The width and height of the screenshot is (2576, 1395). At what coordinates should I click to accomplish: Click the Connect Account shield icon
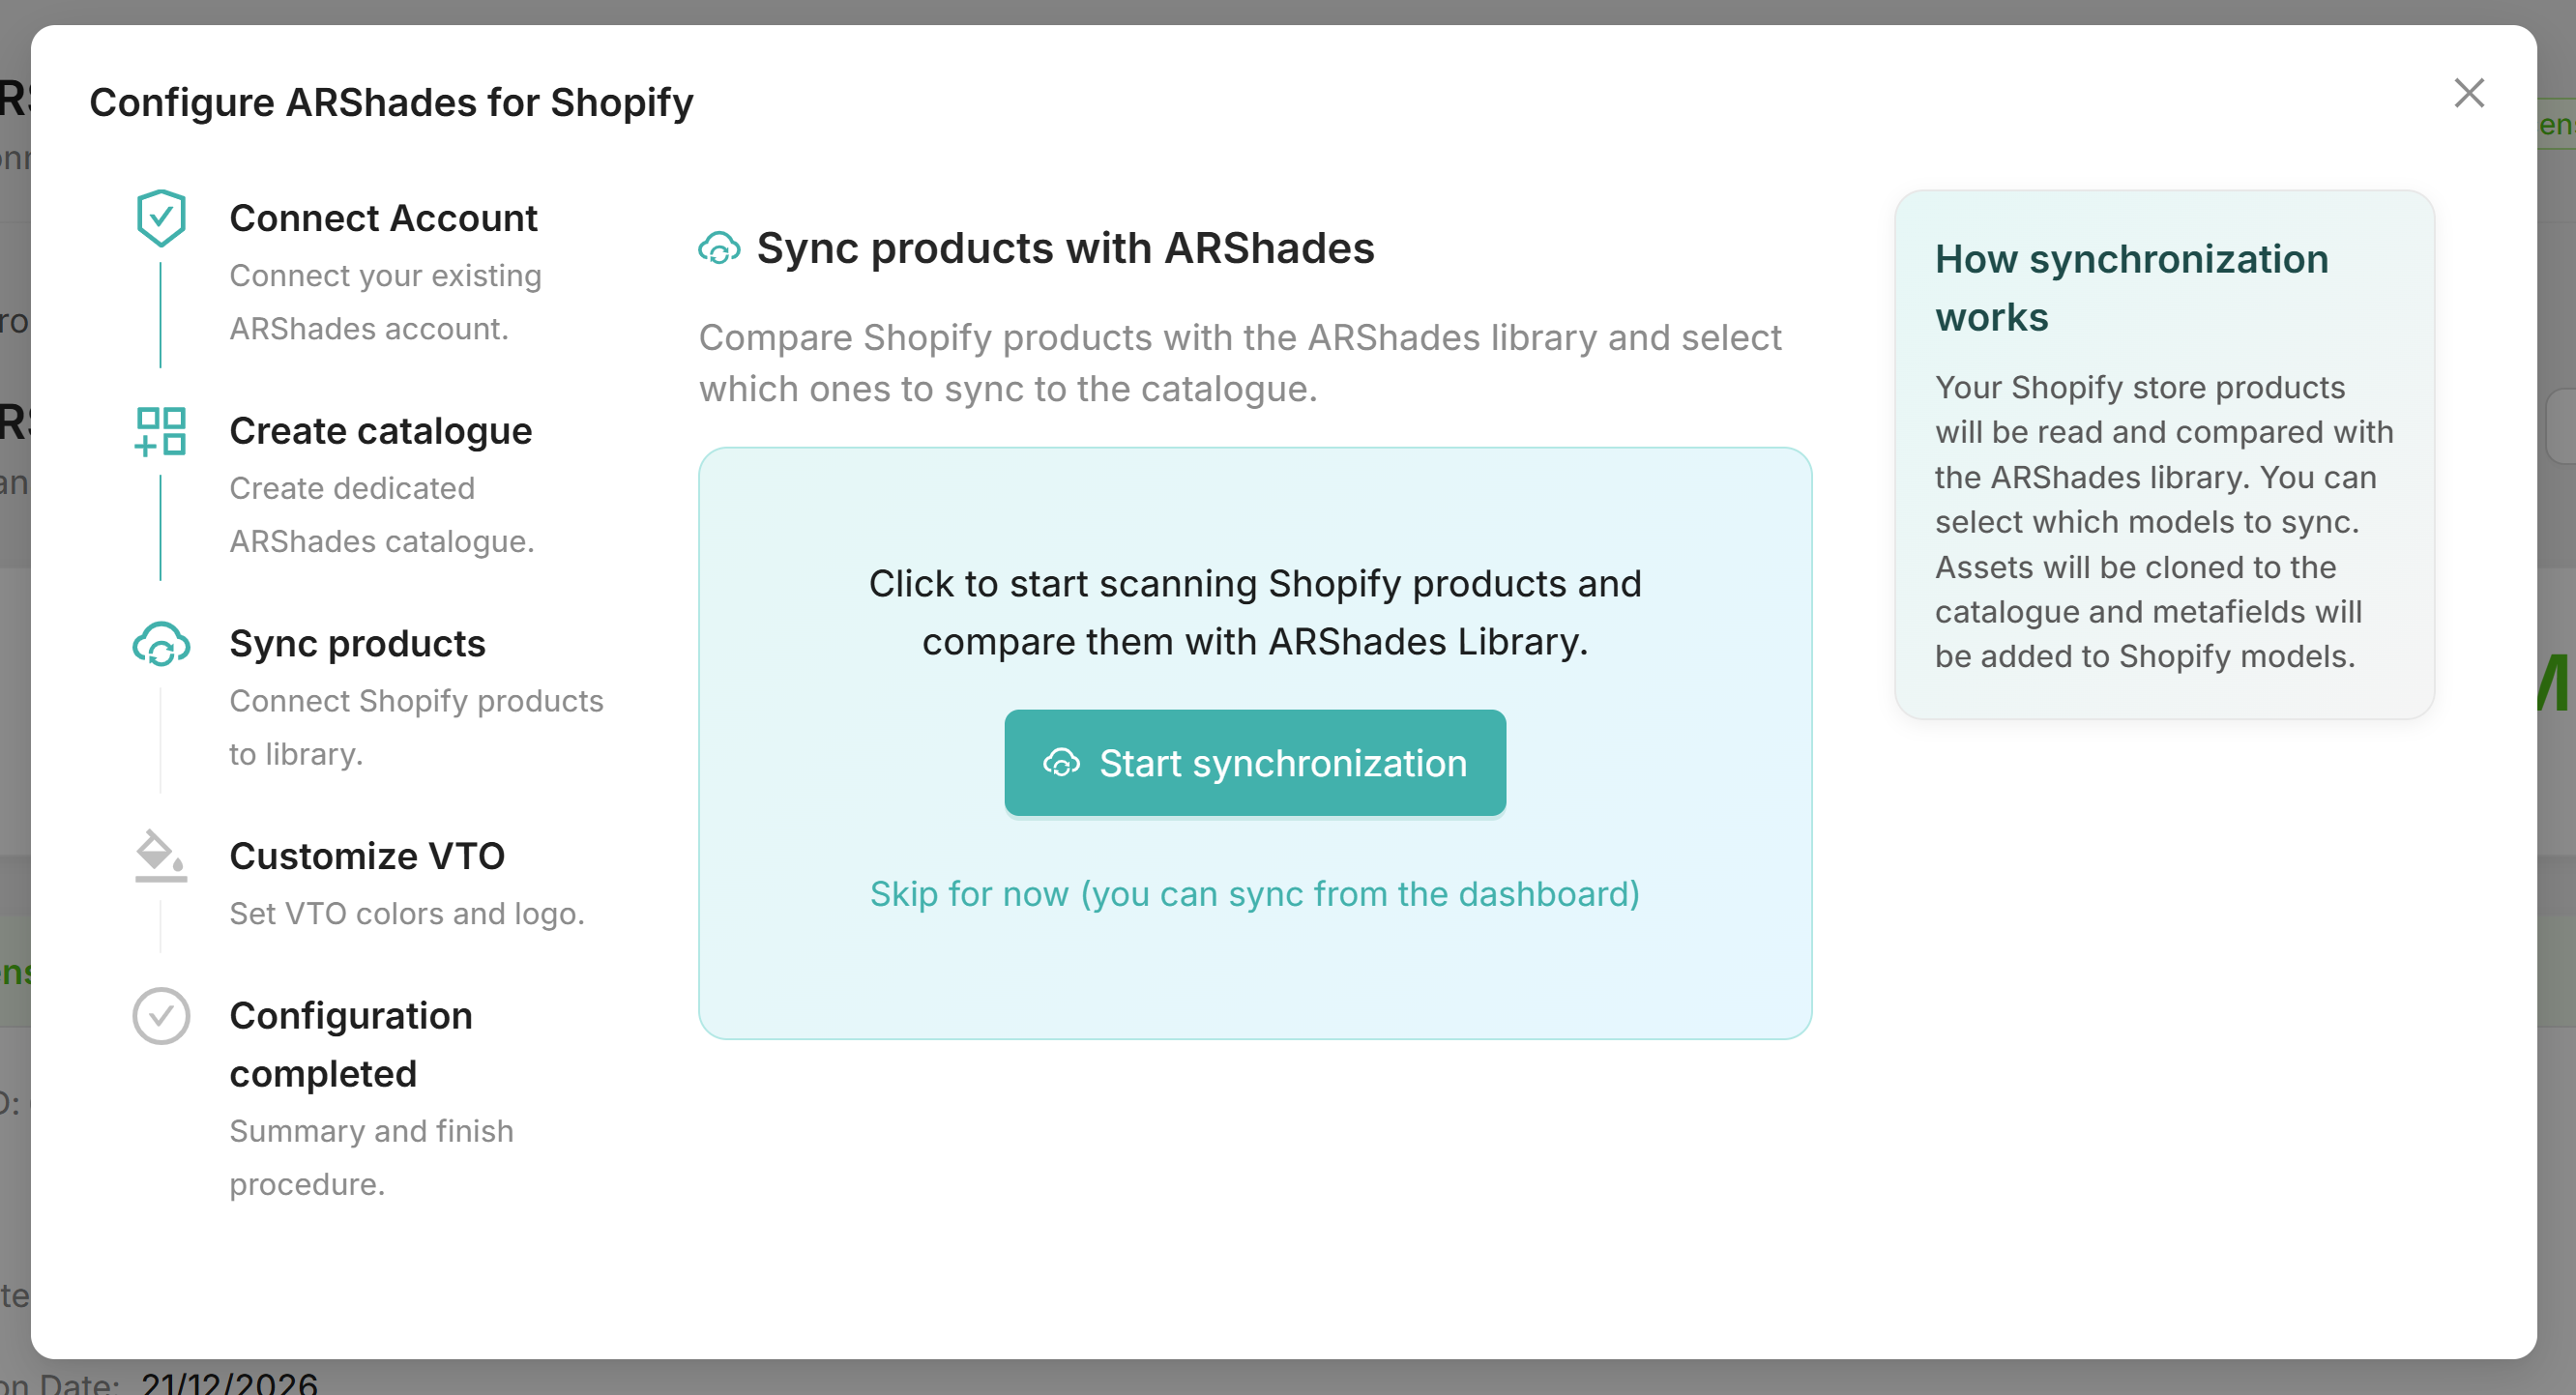point(161,217)
